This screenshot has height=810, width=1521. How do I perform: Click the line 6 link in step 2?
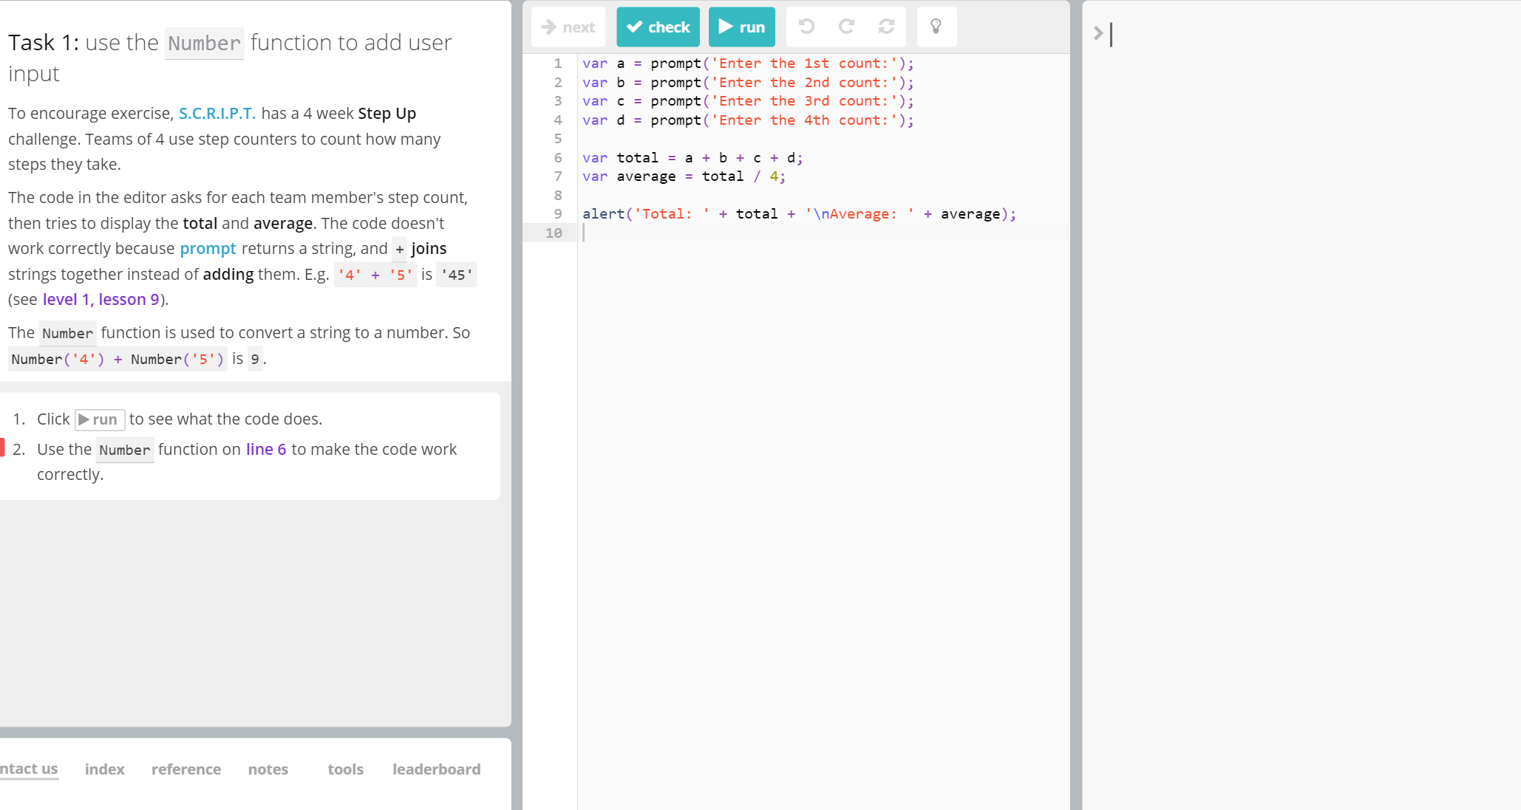point(266,450)
